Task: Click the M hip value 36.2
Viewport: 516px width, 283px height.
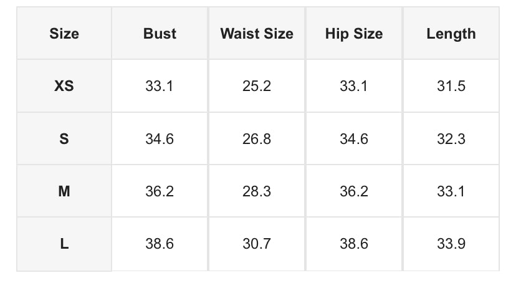Action: (x=354, y=191)
